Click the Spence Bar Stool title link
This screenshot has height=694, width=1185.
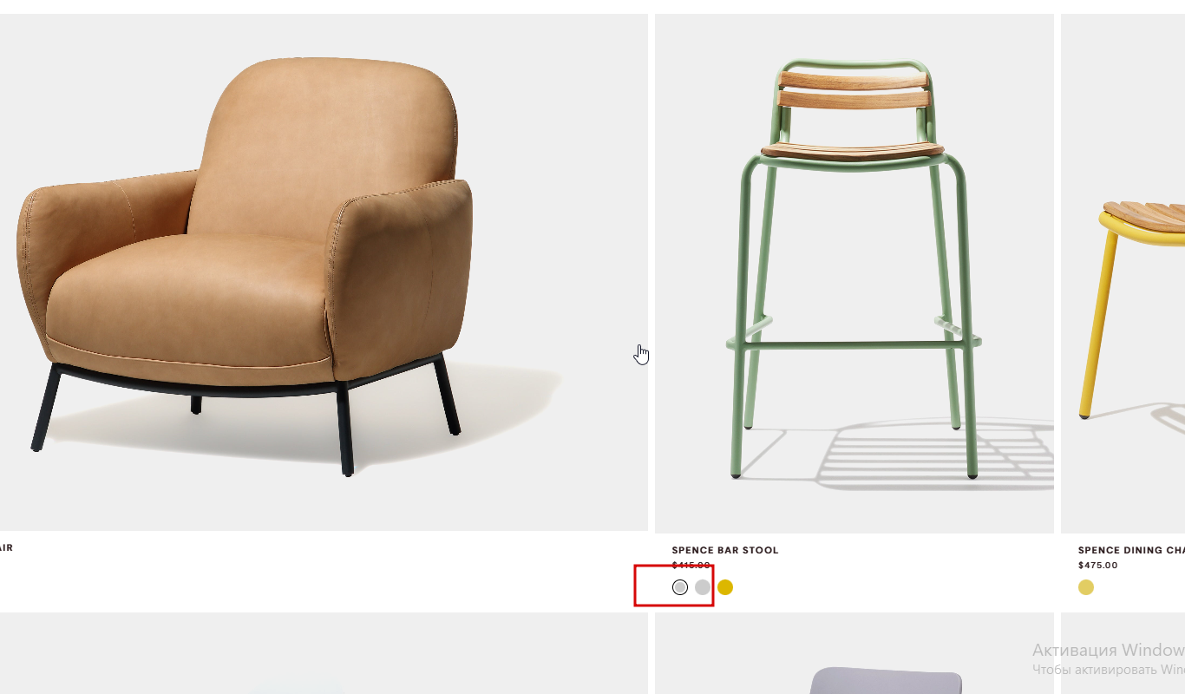(725, 550)
